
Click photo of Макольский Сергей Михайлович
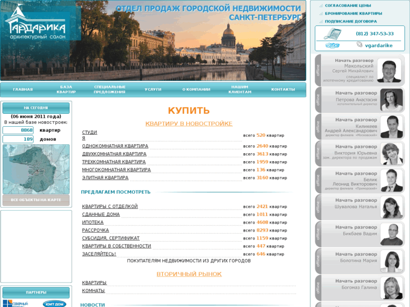389,70
